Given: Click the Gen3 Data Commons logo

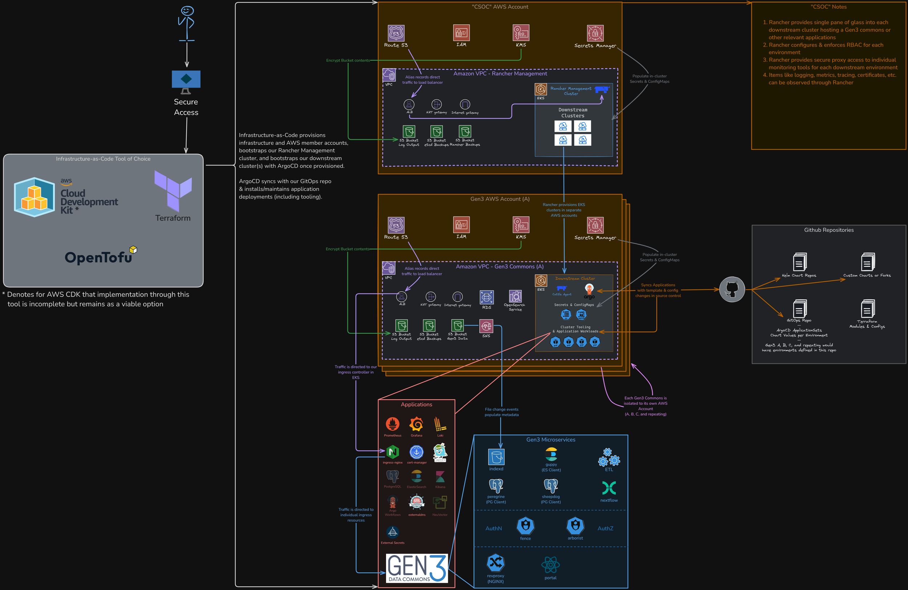Looking at the screenshot, I should tap(417, 568).
